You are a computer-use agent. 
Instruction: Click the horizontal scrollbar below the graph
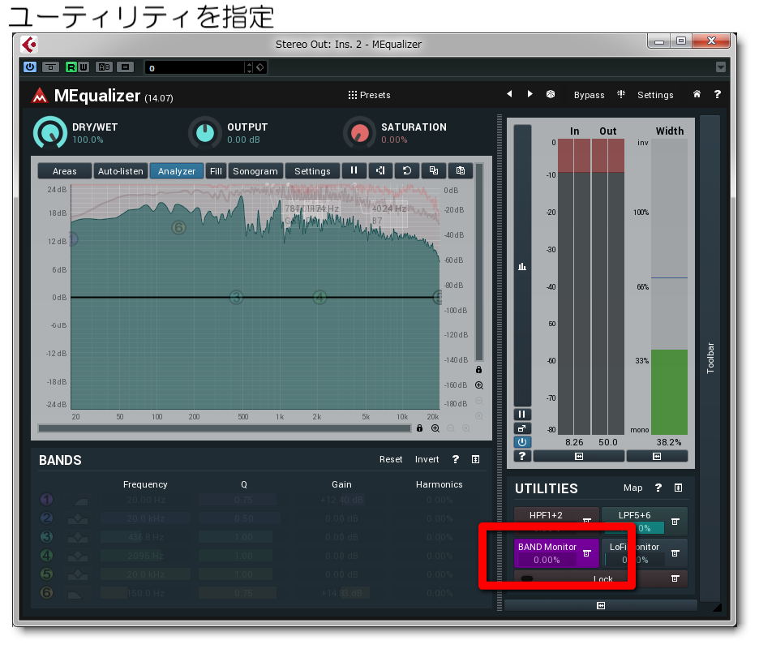pyautogui.click(x=225, y=428)
